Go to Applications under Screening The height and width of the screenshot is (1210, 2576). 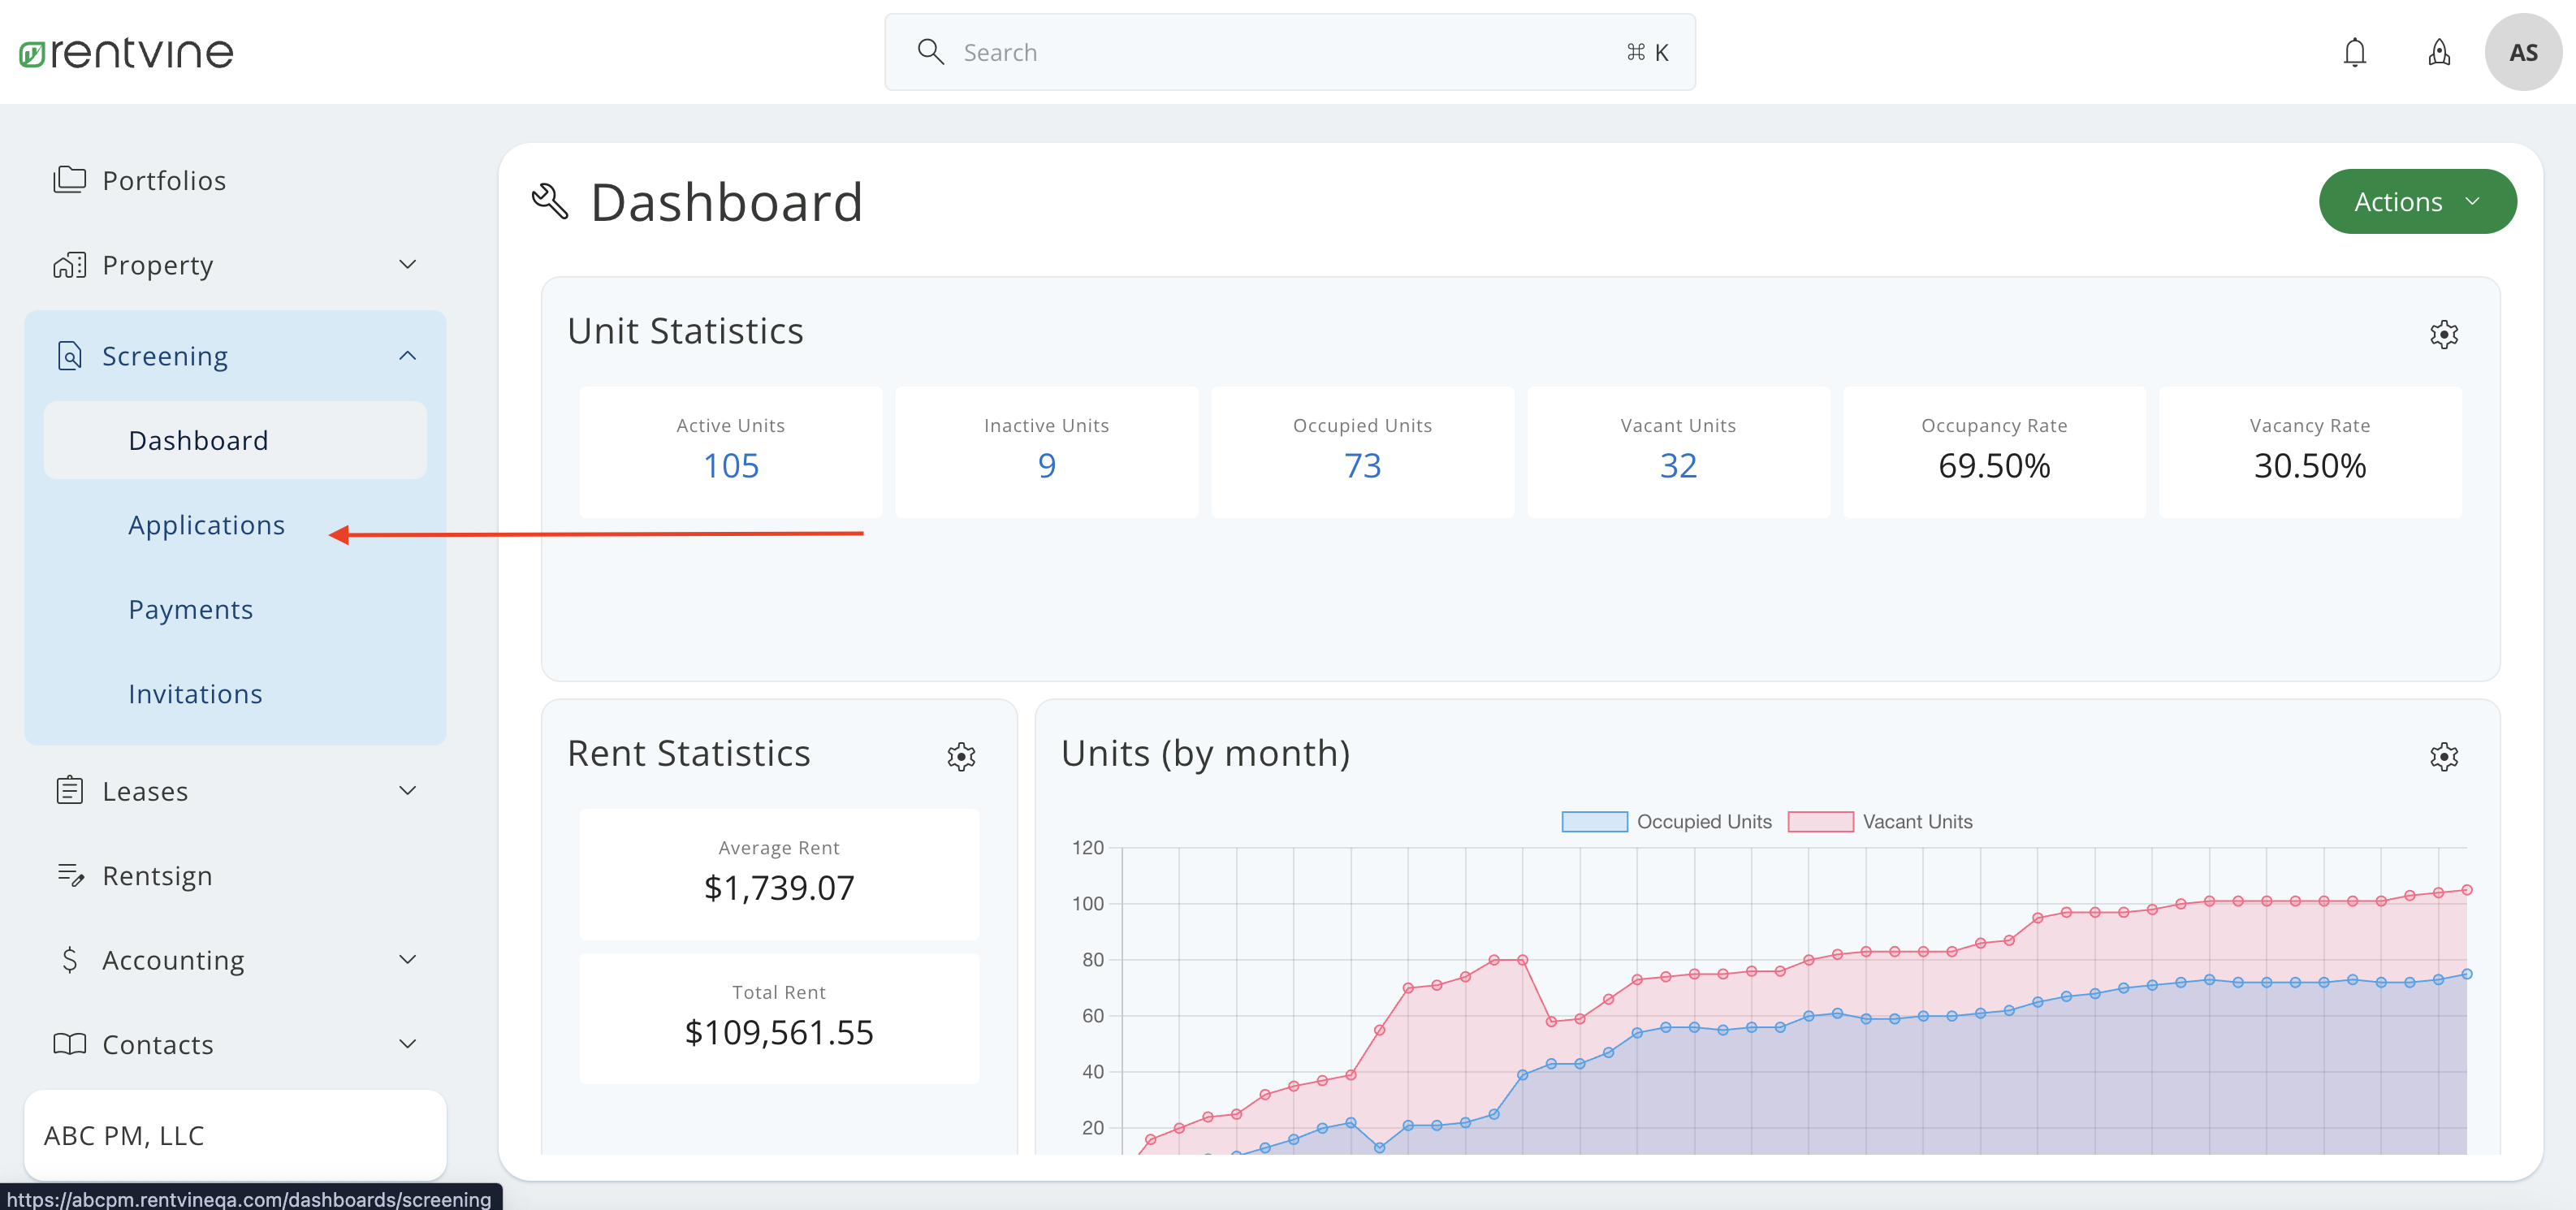206,525
